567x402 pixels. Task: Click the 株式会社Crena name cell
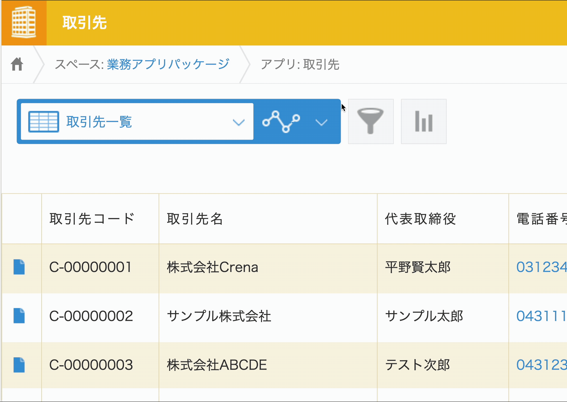(212, 267)
